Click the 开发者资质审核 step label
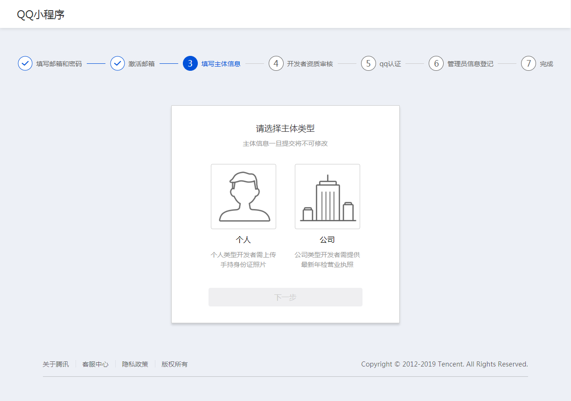 click(x=310, y=64)
